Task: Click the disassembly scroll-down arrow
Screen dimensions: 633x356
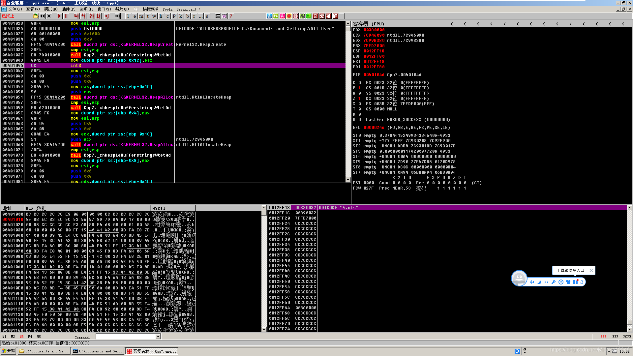Action: pyautogui.click(x=348, y=180)
